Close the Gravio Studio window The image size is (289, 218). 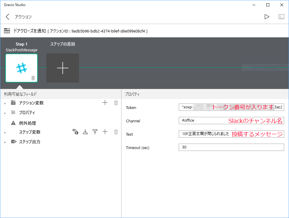[282, 5]
